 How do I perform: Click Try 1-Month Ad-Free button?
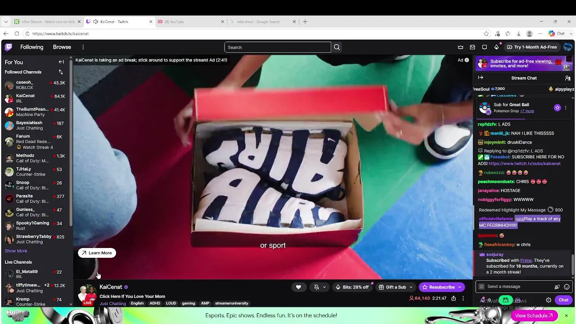[x=531, y=47]
